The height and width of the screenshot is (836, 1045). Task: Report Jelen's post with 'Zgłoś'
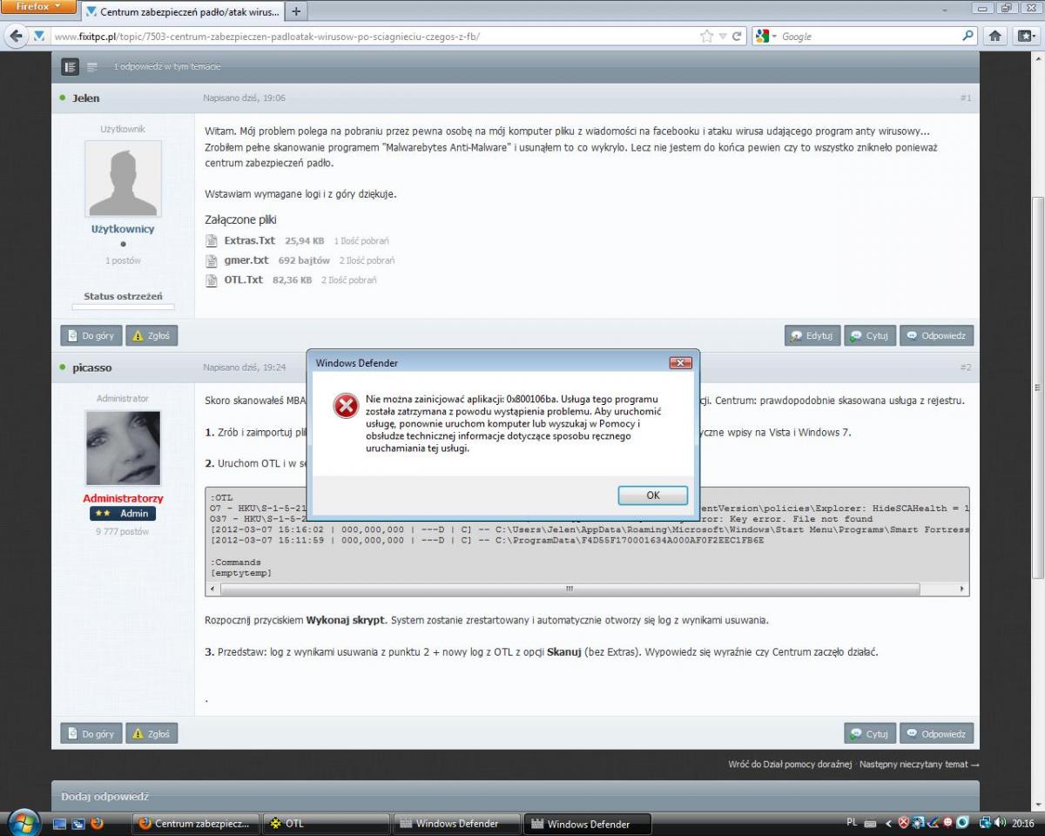[152, 336]
